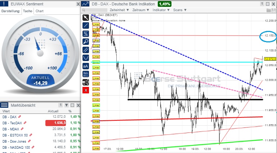277x153 pixels.
Task: Choose the percent retracement tool
Action: tap(86, 34)
